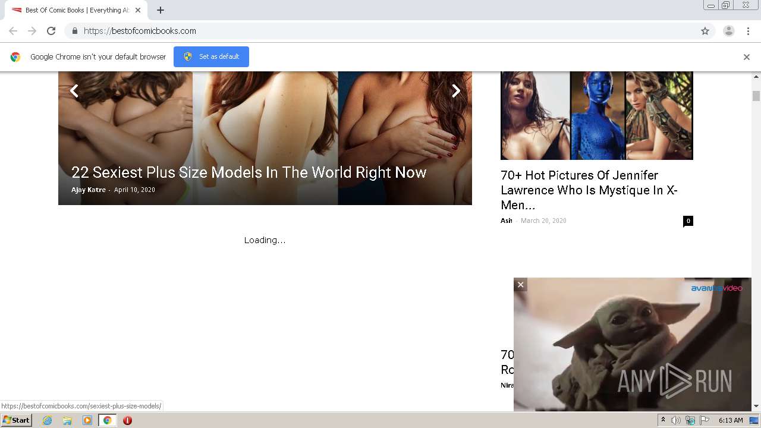
Task: Open the comment count badge showing 0
Action: pos(688,221)
